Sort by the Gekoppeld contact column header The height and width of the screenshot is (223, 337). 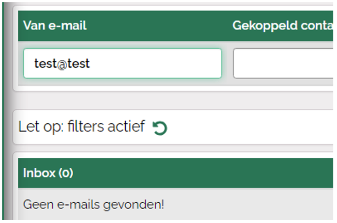coord(282,26)
